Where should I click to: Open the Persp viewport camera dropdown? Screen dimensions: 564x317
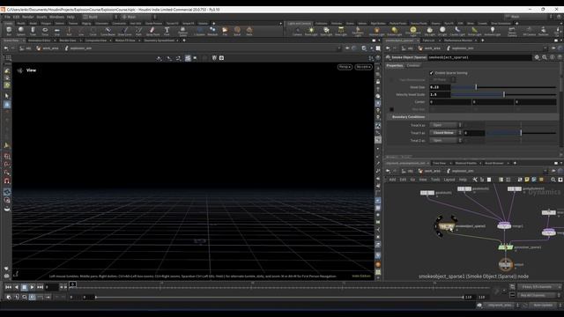[x=345, y=67]
